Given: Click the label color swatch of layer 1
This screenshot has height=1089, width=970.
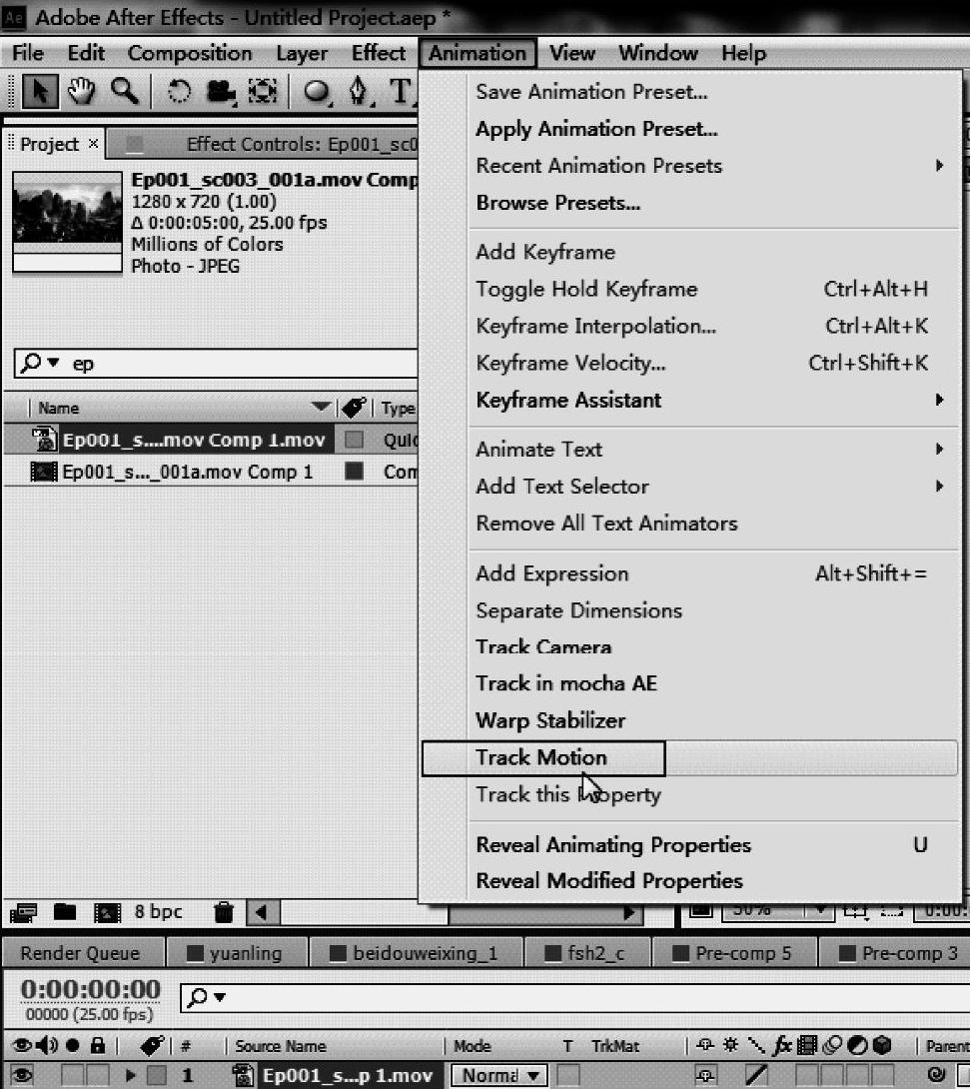Looking at the screenshot, I should click(156, 1076).
